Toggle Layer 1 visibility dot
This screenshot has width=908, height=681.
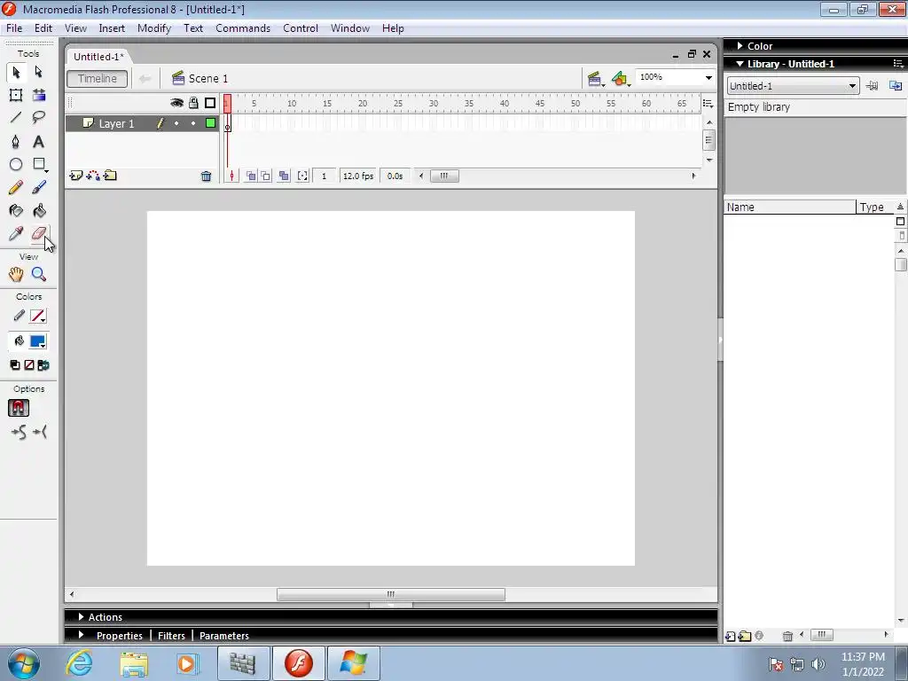(x=176, y=123)
